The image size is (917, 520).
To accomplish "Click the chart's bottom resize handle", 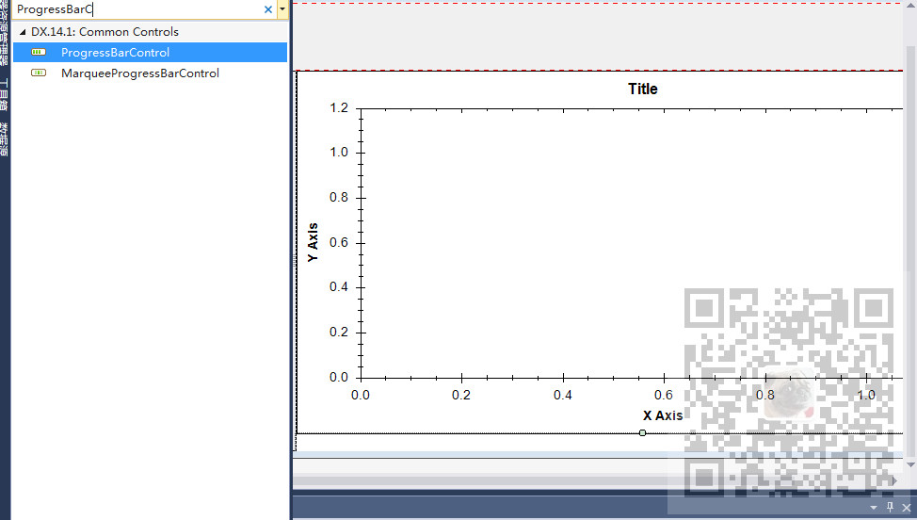I will click(642, 432).
